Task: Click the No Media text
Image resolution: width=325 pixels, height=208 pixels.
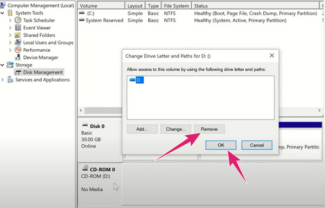Action: coord(92,189)
